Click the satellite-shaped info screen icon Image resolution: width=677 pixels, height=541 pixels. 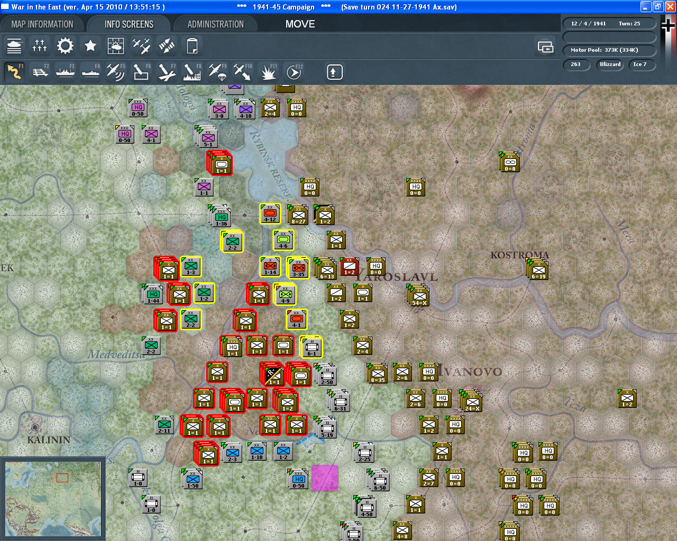coord(167,46)
